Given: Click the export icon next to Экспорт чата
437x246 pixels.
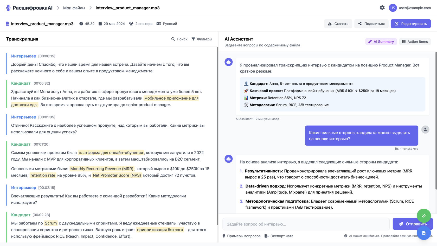Looking at the screenshot, I should point(266,236).
